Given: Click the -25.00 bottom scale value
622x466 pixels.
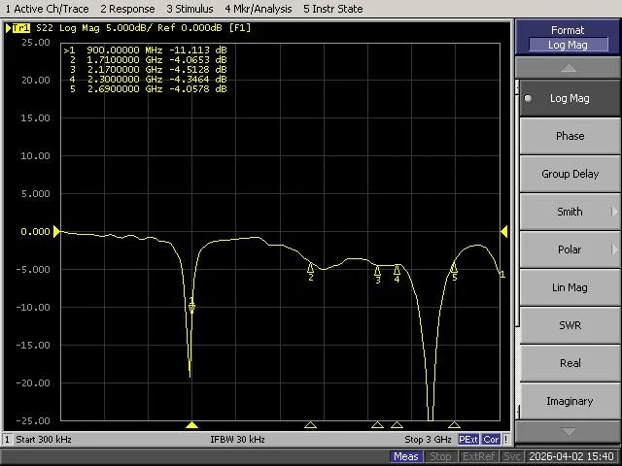Looking at the screenshot, I should pos(33,420).
